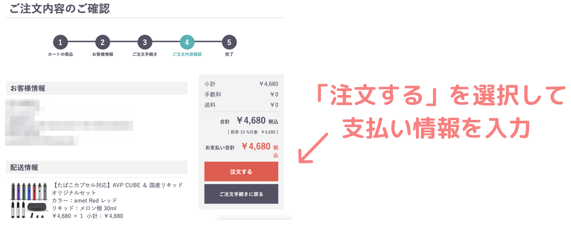Click the 送料 ¥0 row

click(241, 105)
